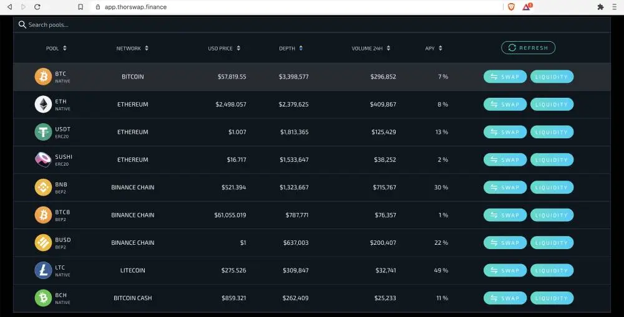
Task: Sort by the DEPTH column
Action: click(291, 48)
